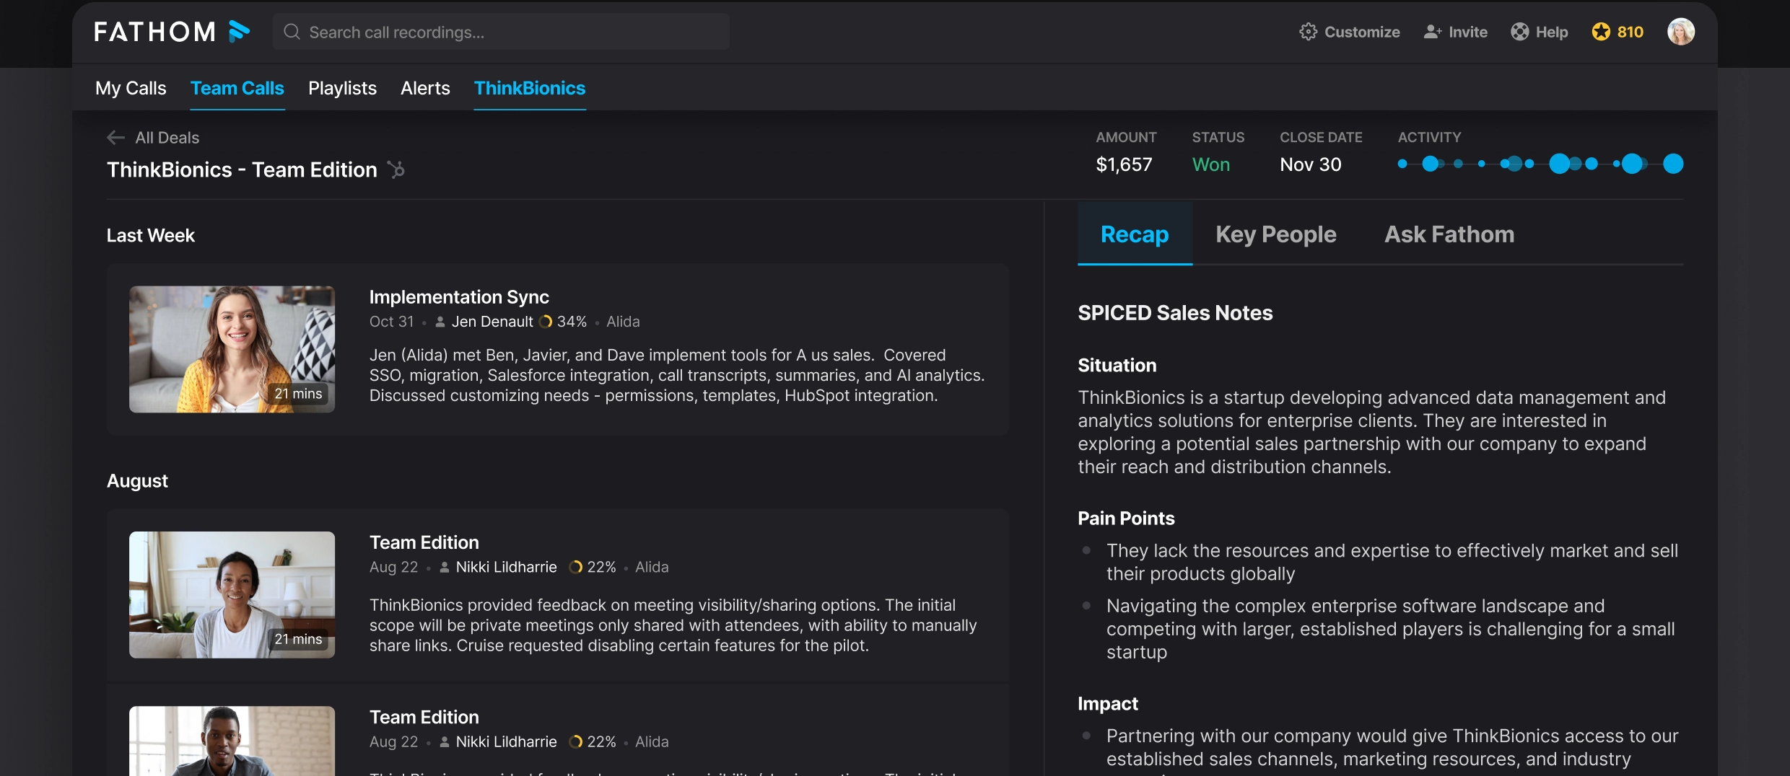
Task: Click the HubSpot icon beside deal title
Action: point(396,169)
